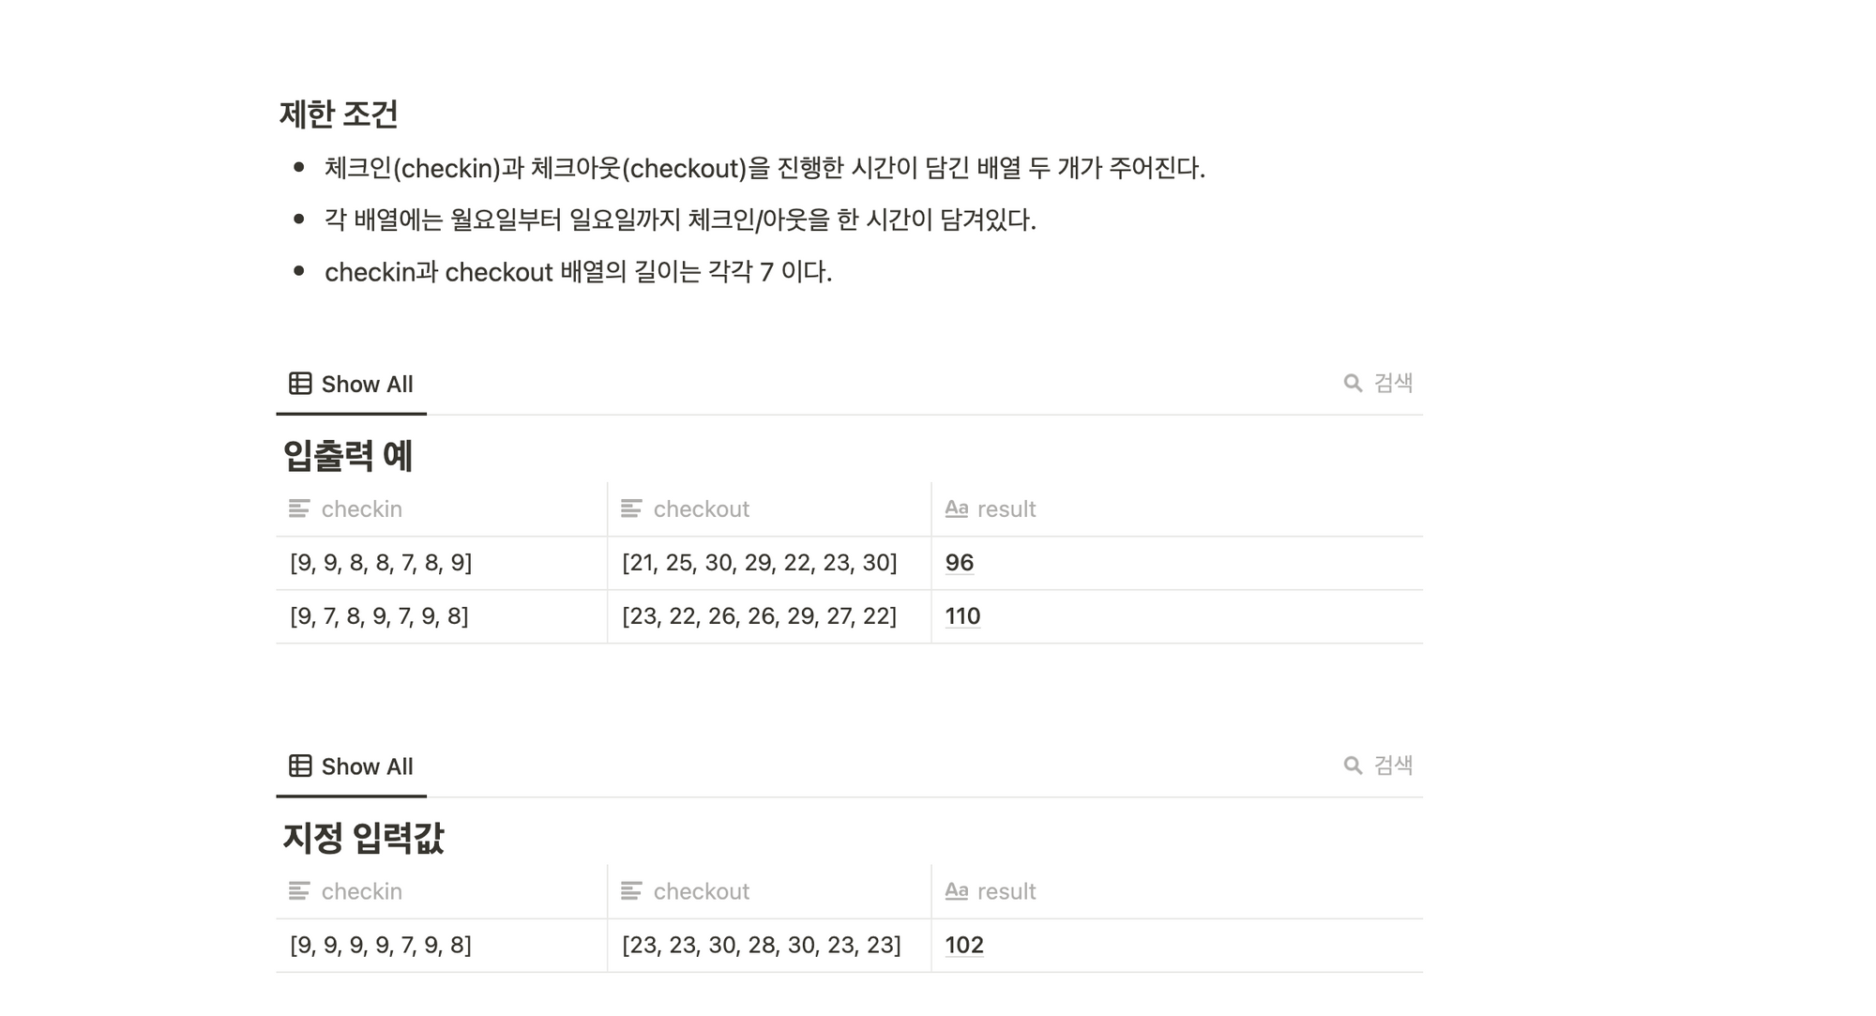Open the checkin column header menu in 지정 입력값
This screenshot has height=1016, width=1876.
click(x=442, y=891)
